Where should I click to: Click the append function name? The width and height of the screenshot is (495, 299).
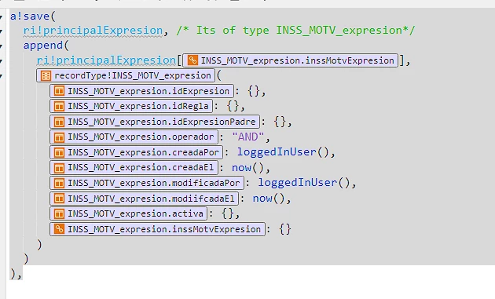(43, 46)
